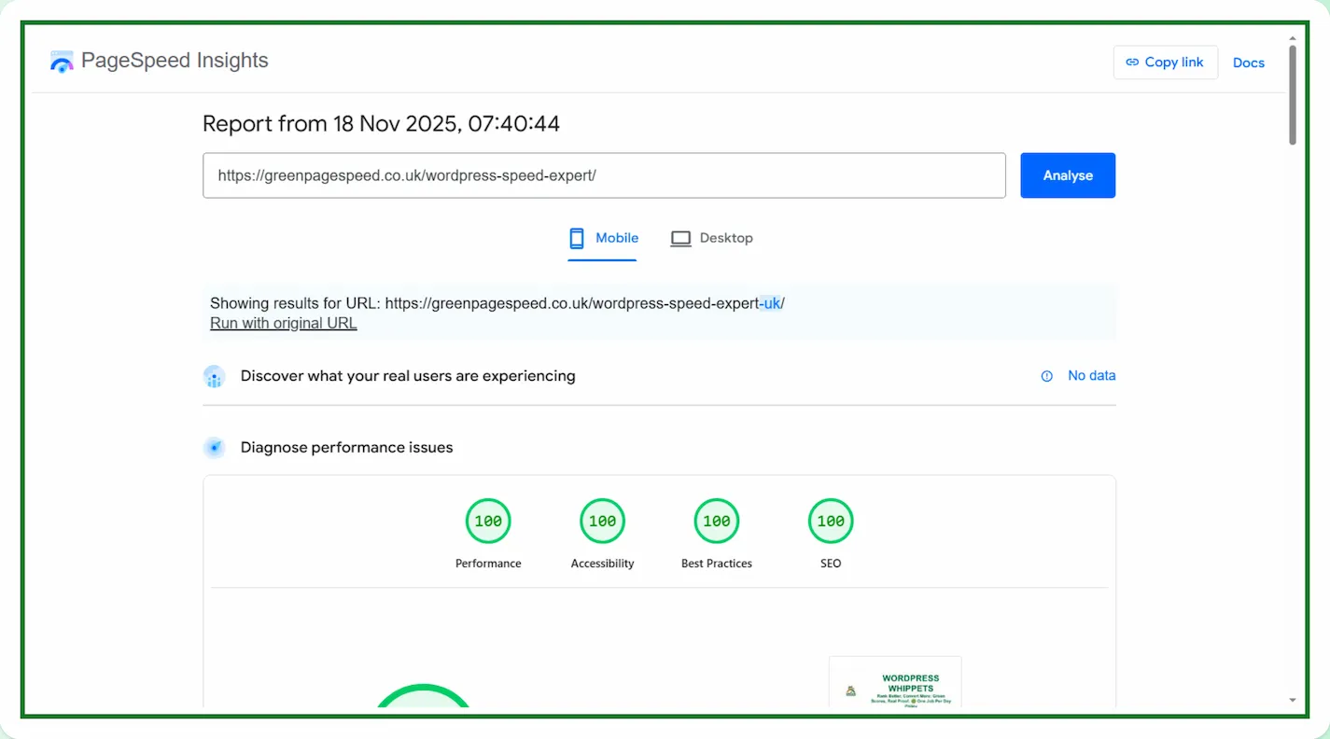1330x739 pixels.
Task: Click the WordPress Whippets page screenshot thumbnail
Action: pos(894,683)
